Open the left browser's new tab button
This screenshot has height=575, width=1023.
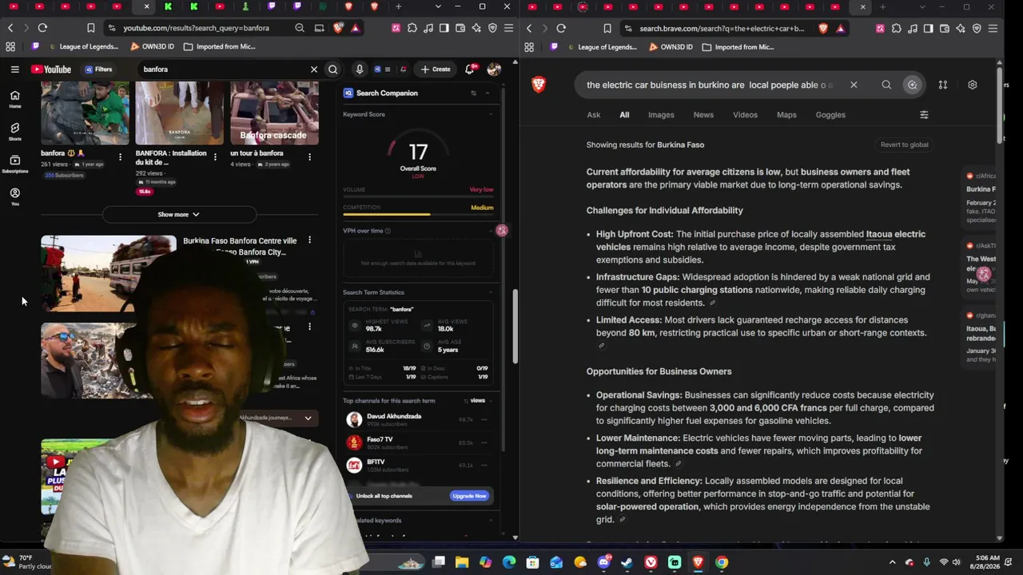pyautogui.click(x=398, y=7)
